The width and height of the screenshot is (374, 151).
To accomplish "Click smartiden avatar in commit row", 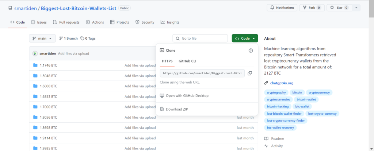I will click(x=35, y=53).
